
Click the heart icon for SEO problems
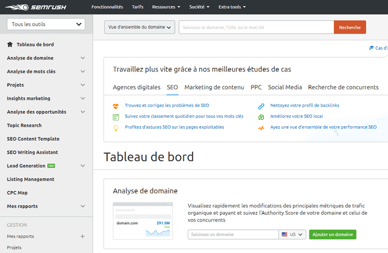115,106
